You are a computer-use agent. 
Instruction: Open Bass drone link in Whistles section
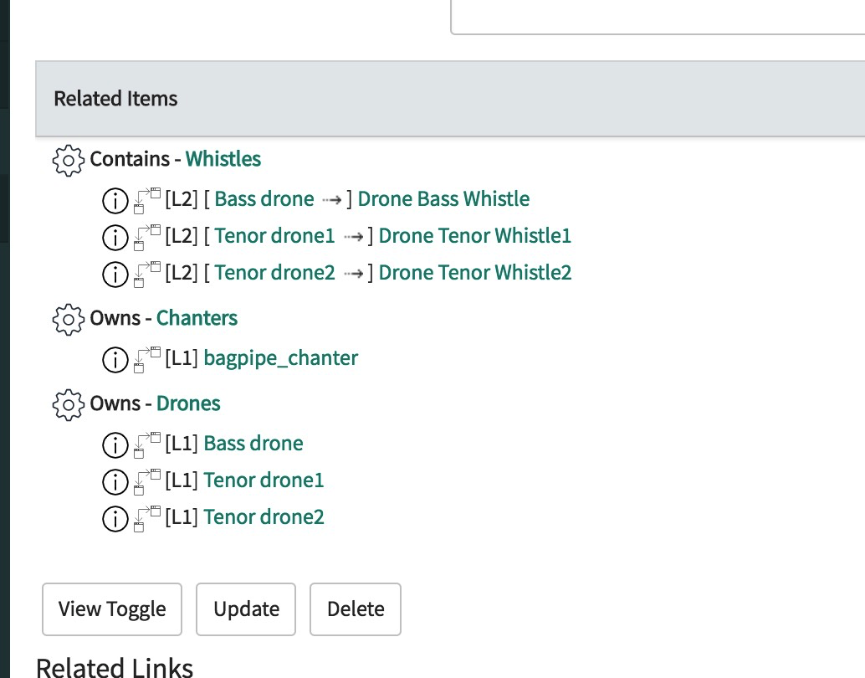264,198
